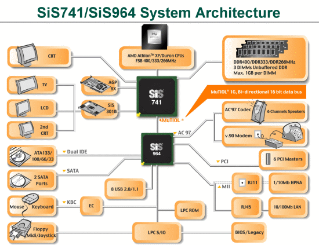Image resolution: width=319 pixels, height=245 pixels.
Task: Click the SiS 301B card image
Action: tap(93, 108)
